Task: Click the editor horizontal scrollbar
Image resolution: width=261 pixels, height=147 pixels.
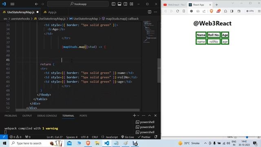Action: [77, 110]
